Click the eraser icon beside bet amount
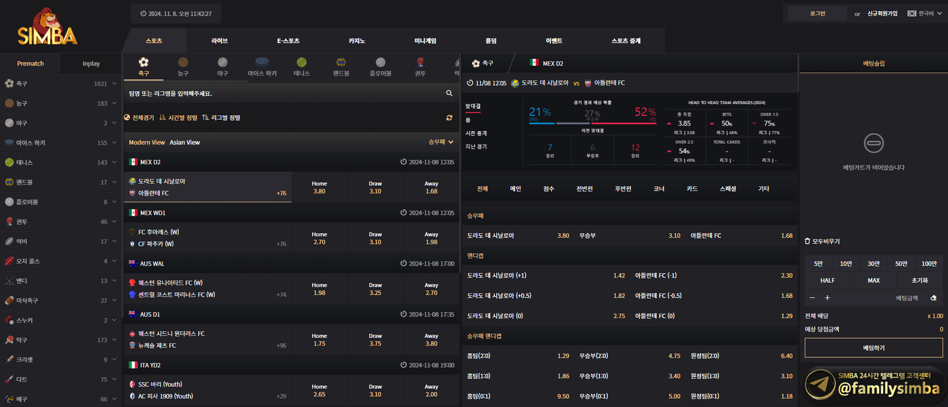This screenshot has height=407, width=948. [934, 298]
